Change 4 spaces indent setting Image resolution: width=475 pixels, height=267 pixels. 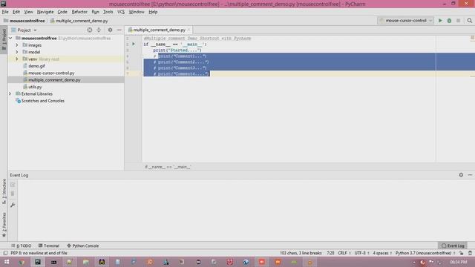(x=382, y=253)
